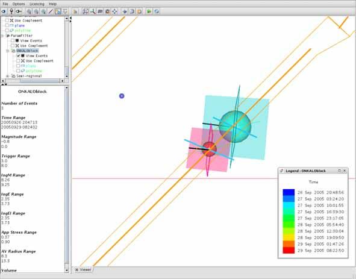The height and width of the screenshot is (279, 356).
Task: Open the Options menu
Action: [x=19, y=4]
